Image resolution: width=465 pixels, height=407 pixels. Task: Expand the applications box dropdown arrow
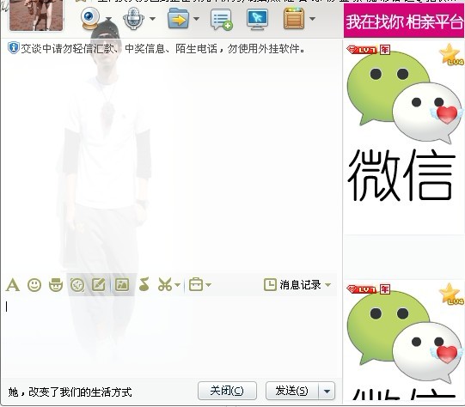coord(312,19)
